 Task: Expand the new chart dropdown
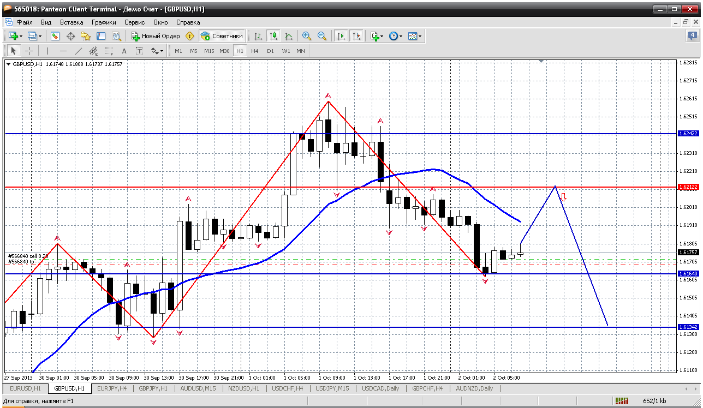click(21, 36)
